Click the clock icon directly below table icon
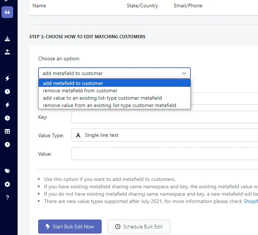258x235 pixels. tap(7, 145)
